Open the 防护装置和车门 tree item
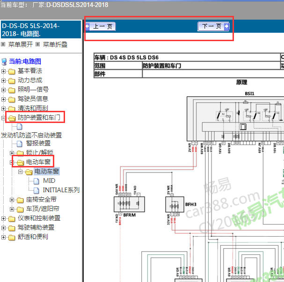Image resolution: width=284 pixels, height=282 pixels. [x=39, y=118]
